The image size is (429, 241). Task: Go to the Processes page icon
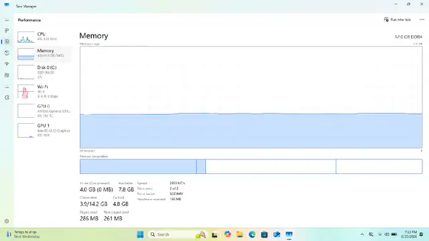tap(7, 30)
